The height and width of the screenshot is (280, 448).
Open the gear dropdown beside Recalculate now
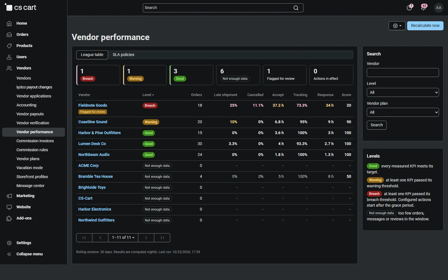point(397,26)
